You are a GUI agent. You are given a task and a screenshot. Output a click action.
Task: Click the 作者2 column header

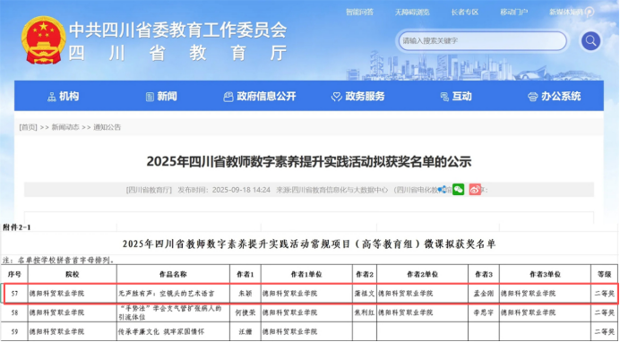pos(364,274)
